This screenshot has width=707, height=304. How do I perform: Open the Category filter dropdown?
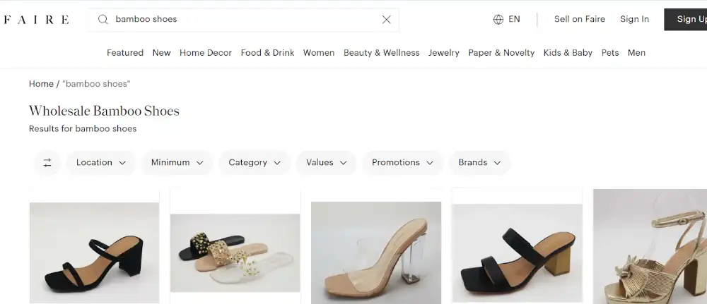[255, 163]
